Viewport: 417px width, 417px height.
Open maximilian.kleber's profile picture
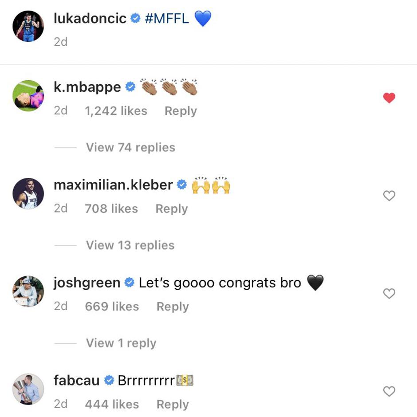tap(28, 193)
